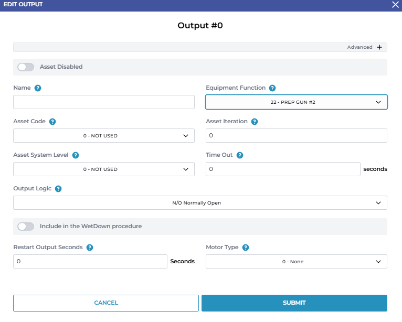The width and height of the screenshot is (402, 322).
Task: Enable Include in the WetDown procedure
Action: pyautogui.click(x=26, y=227)
